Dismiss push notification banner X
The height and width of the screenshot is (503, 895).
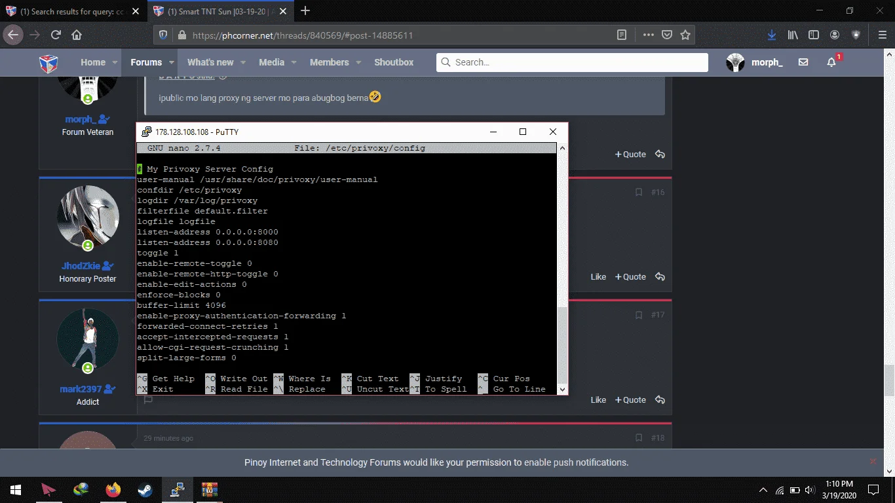[x=873, y=462]
